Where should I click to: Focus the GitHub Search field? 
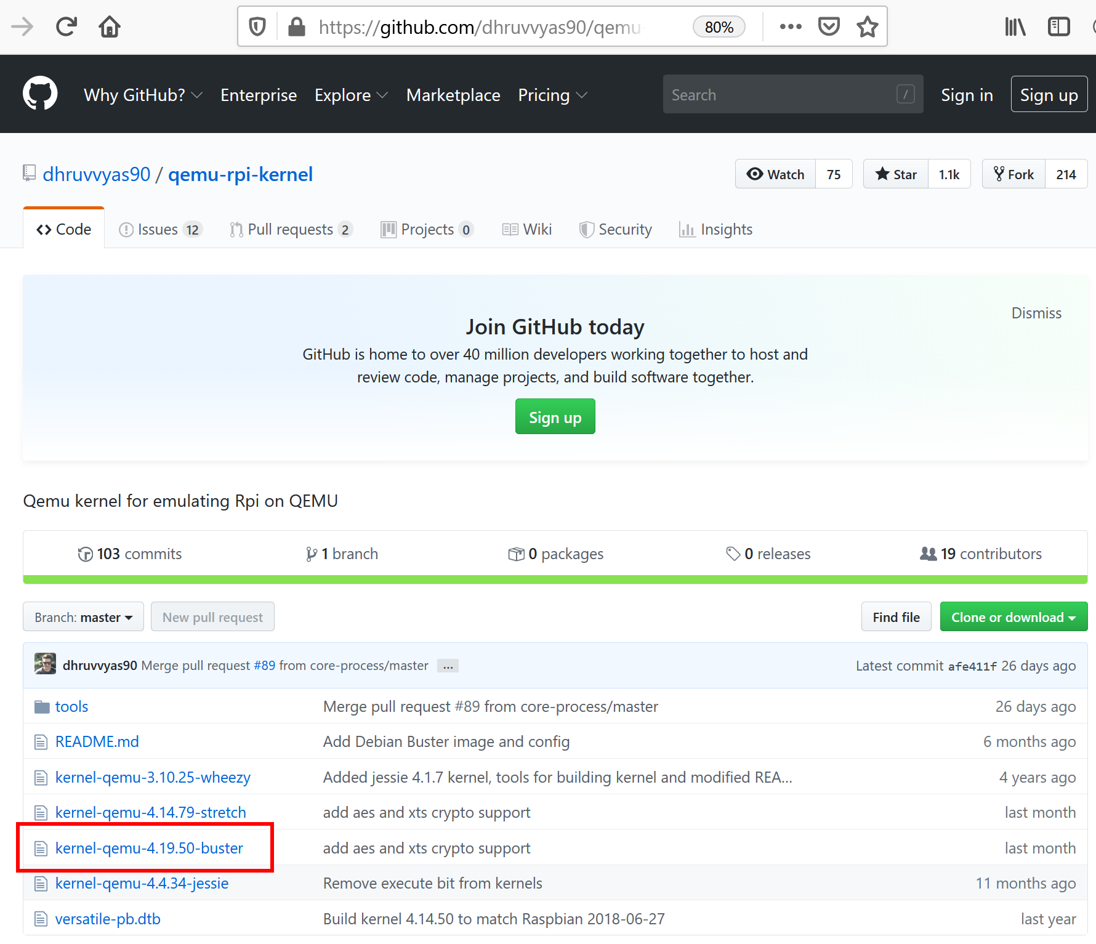pos(793,94)
